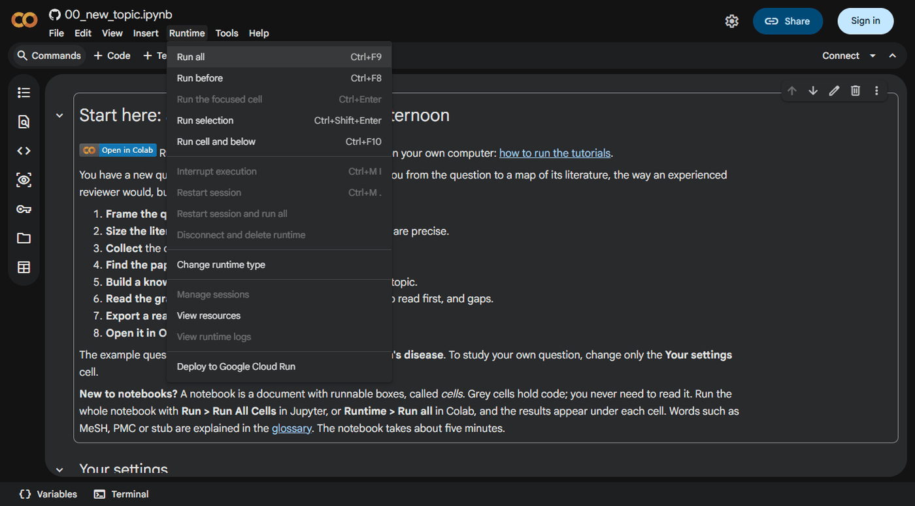The height and width of the screenshot is (506, 915).
Task: Select Run before menu item
Action: tap(279, 78)
